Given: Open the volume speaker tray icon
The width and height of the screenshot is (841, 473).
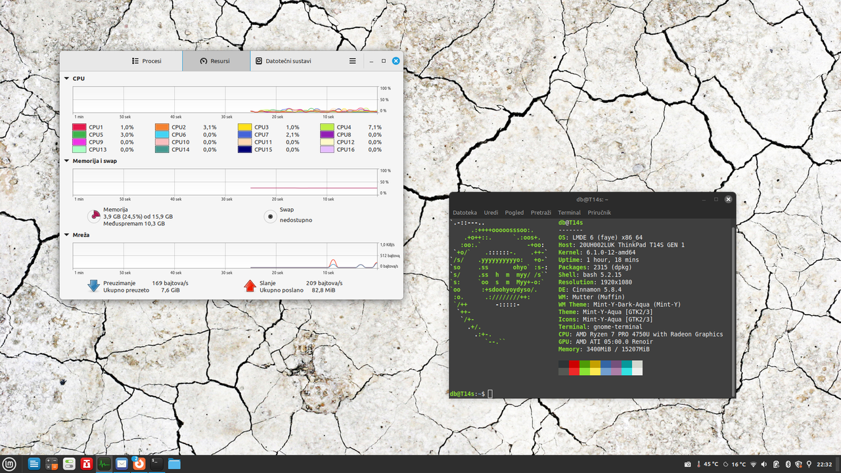Looking at the screenshot, I should click(765, 464).
